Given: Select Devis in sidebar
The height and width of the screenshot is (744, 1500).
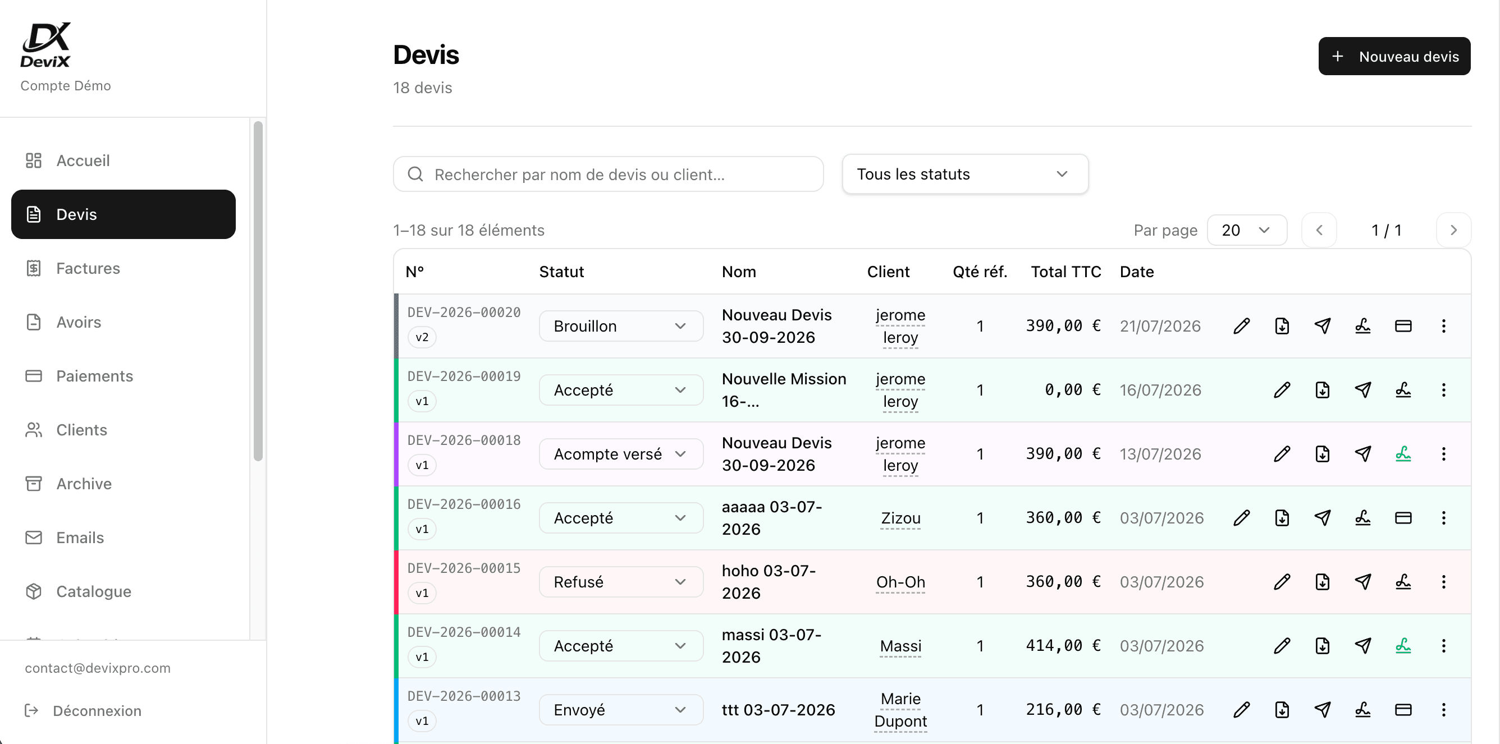Looking at the screenshot, I should tap(124, 214).
